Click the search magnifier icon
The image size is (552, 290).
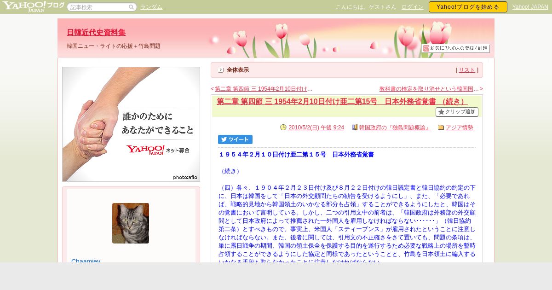pyautogui.click(x=131, y=7)
